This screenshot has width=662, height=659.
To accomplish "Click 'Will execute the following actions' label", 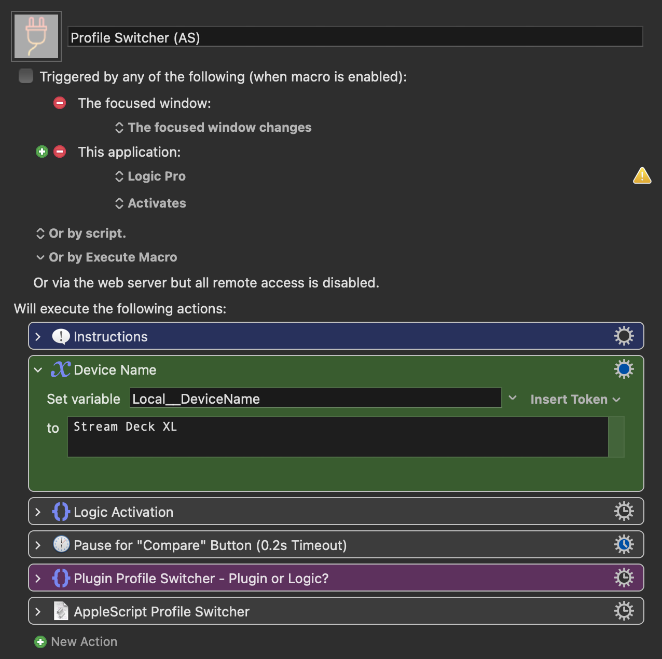I will tap(120, 309).
